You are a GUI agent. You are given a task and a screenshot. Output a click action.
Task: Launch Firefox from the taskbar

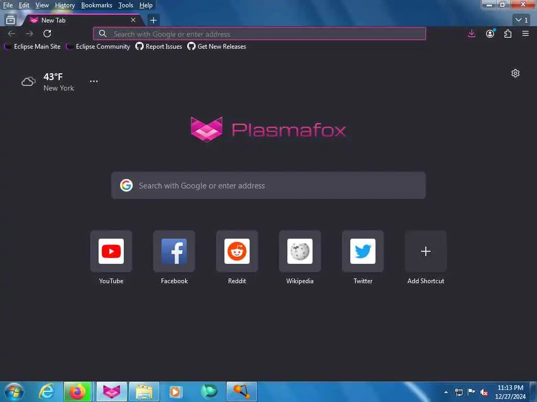point(78,392)
